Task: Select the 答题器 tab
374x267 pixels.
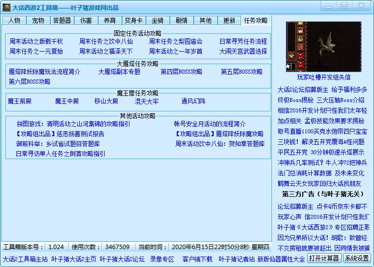Action: click(62, 20)
